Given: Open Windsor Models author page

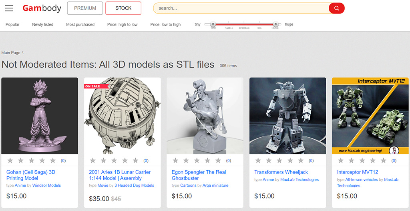Looking at the screenshot, I should (46, 185).
